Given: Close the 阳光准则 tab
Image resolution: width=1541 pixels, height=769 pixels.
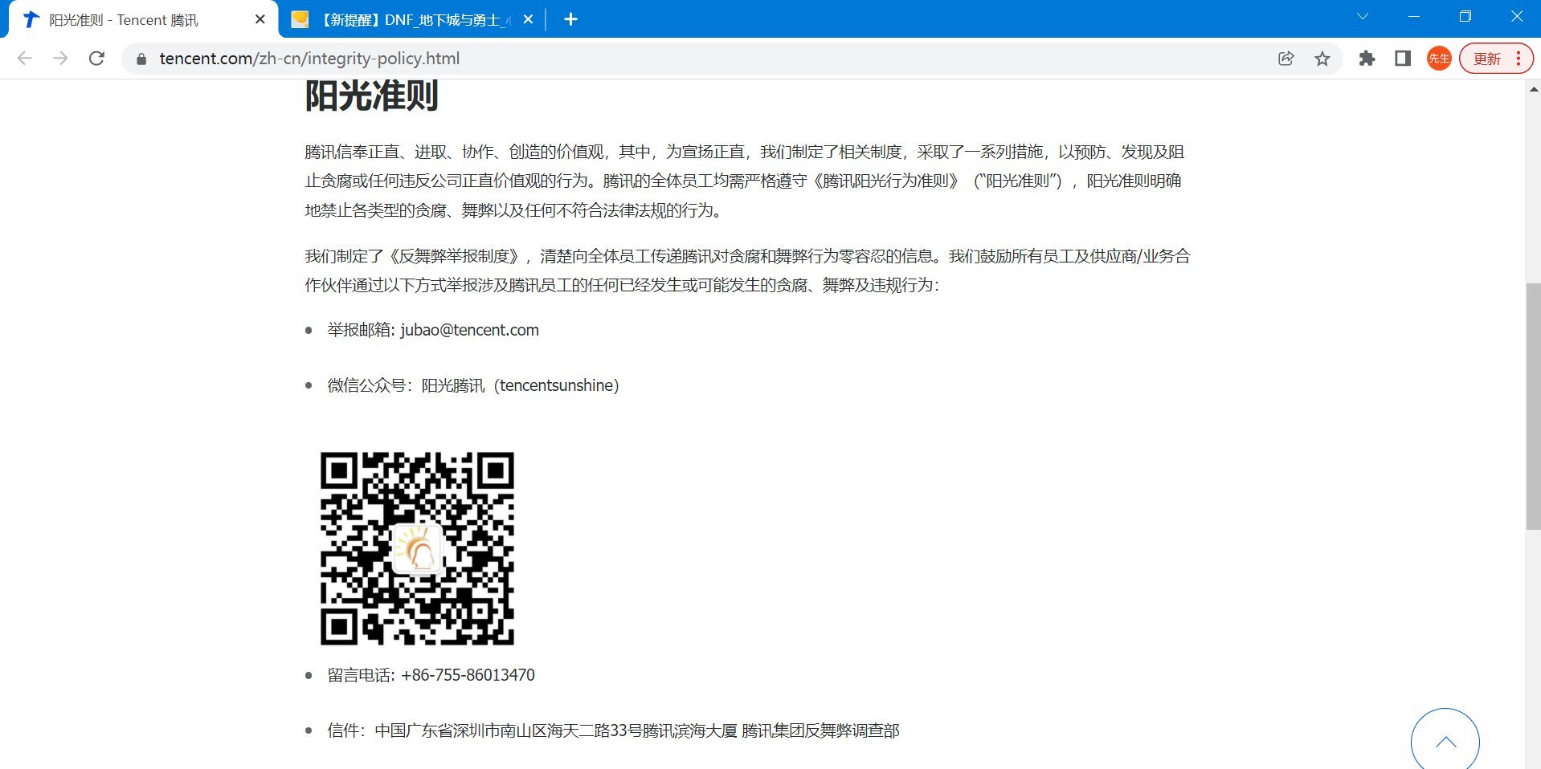Looking at the screenshot, I should coord(260,19).
